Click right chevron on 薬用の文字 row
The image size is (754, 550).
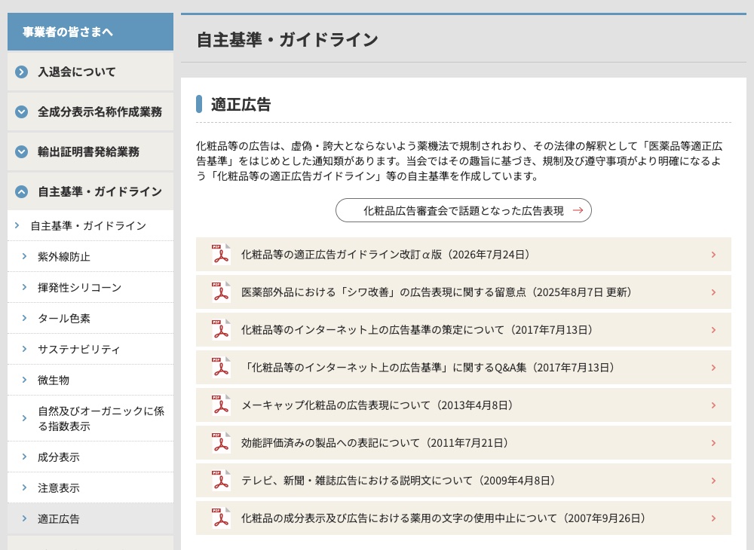713,518
